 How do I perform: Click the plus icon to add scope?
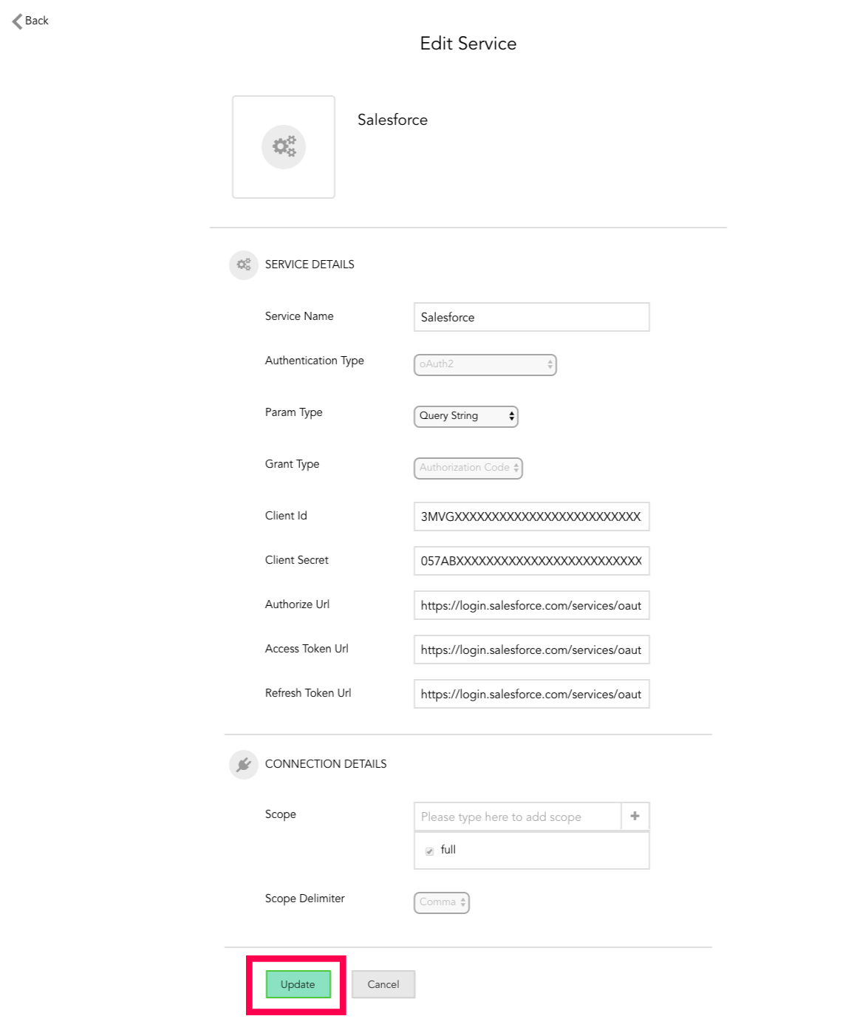(635, 816)
